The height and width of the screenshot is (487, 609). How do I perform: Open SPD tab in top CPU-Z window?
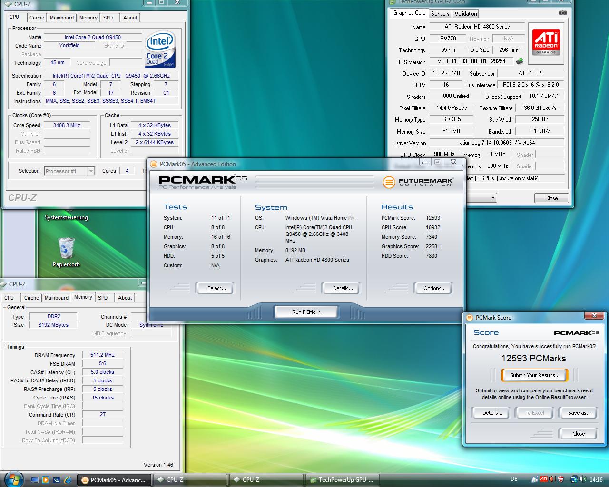(x=108, y=18)
